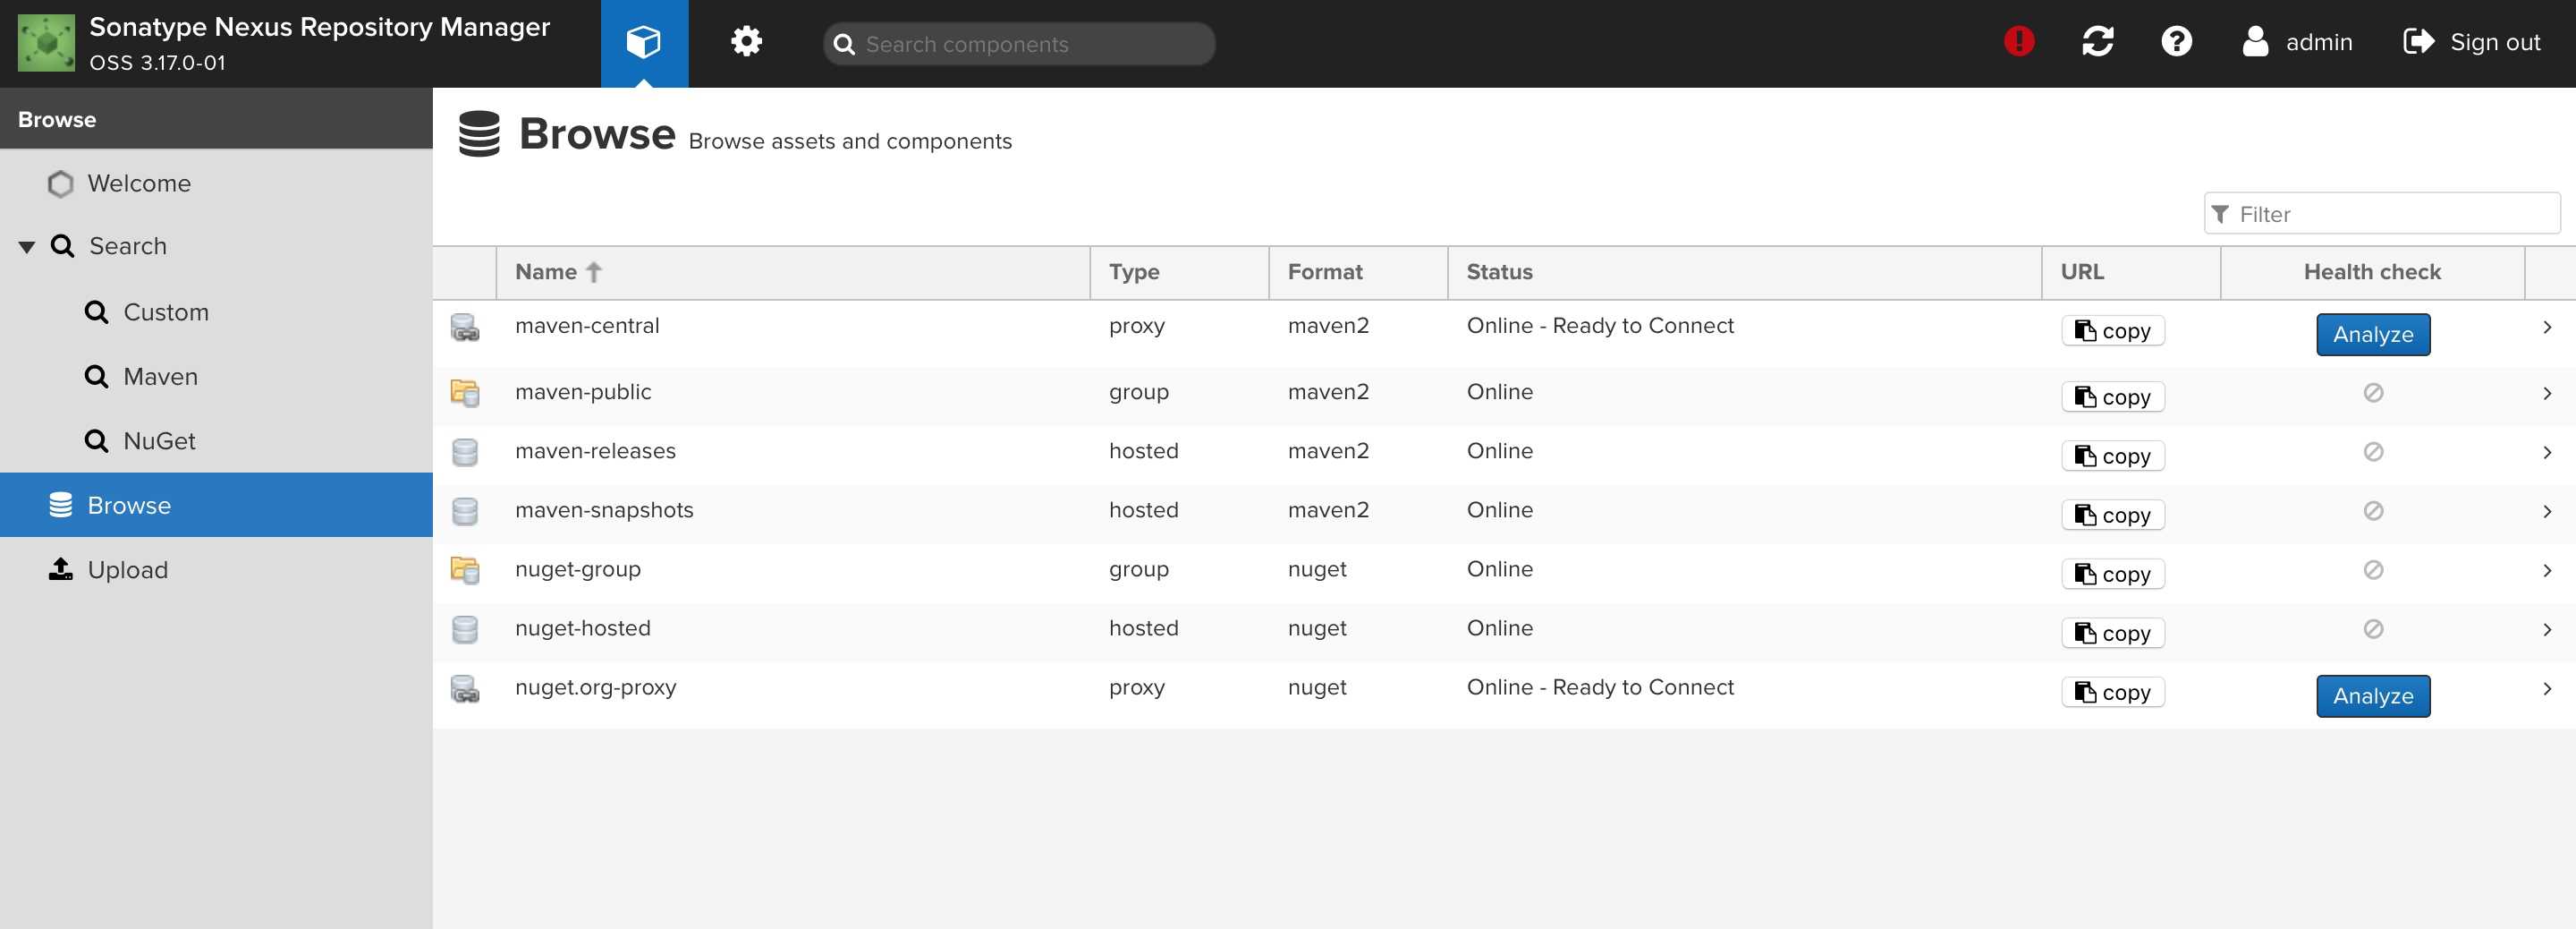This screenshot has width=2576, height=929.
Task: Copy URL for nuget-hosted
Action: (2113, 633)
